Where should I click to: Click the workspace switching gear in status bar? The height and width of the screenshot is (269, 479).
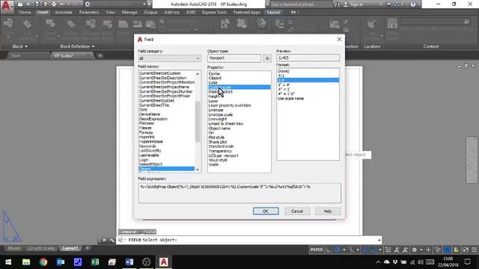pos(414,250)
